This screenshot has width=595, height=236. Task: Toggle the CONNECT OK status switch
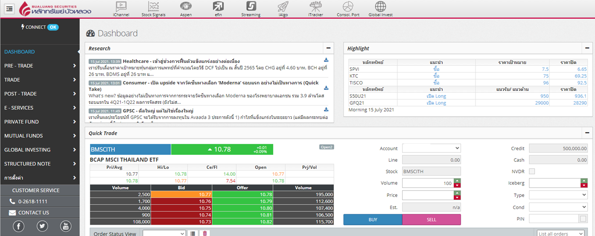pos(53,27)
